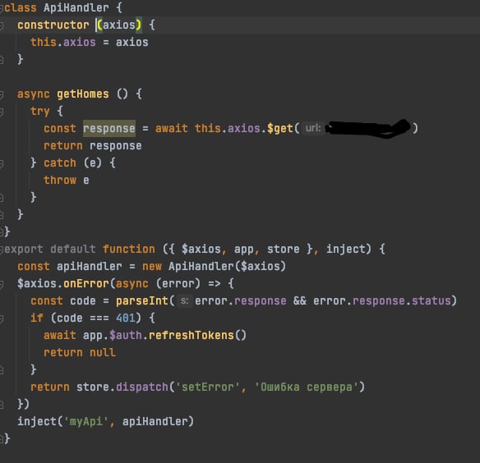
Task: Click the 'myApi' string in inject call
Action: click(86, 422)
